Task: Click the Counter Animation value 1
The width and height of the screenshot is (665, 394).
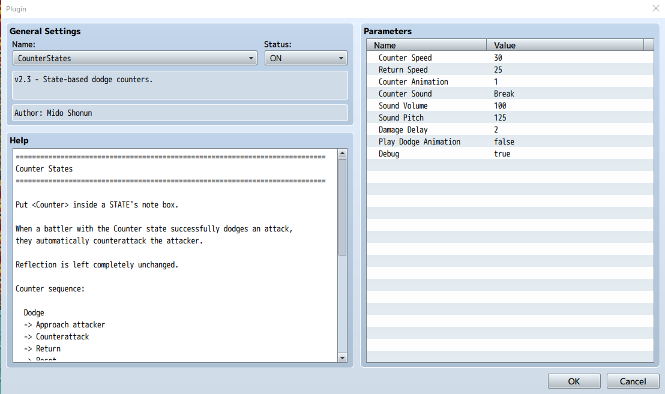Action: (x=496, y=82)
